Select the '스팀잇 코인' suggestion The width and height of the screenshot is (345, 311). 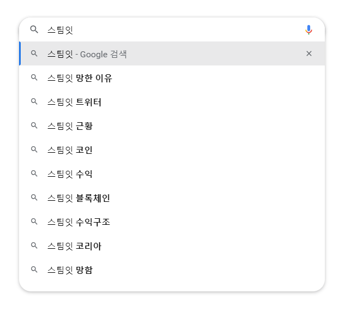coord(70,150)
